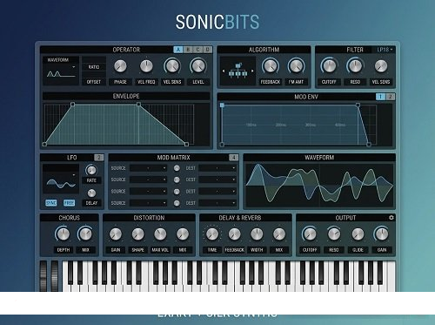The width and height of the screenshot is (435, 325).
Task: Enable LFO Free mode
Action: (69, 203)
